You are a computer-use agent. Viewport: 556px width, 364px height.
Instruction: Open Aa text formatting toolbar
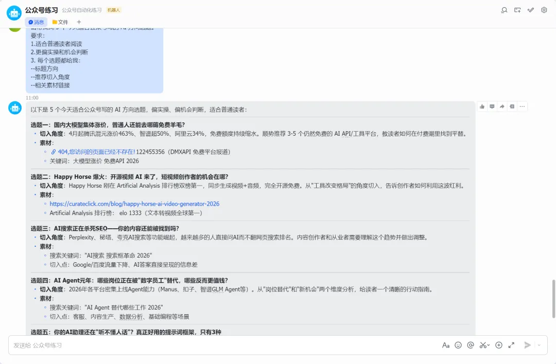point(446,345)
